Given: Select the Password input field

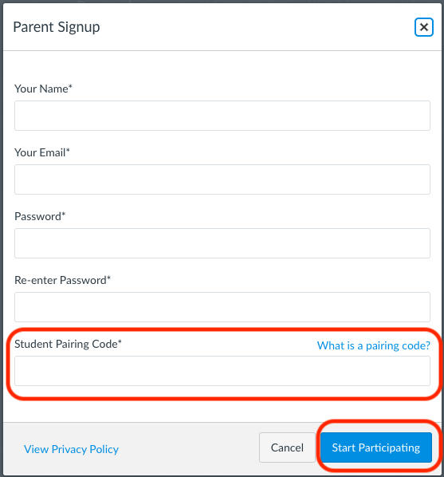Looking at the screenshot, I should coord(222,243).
